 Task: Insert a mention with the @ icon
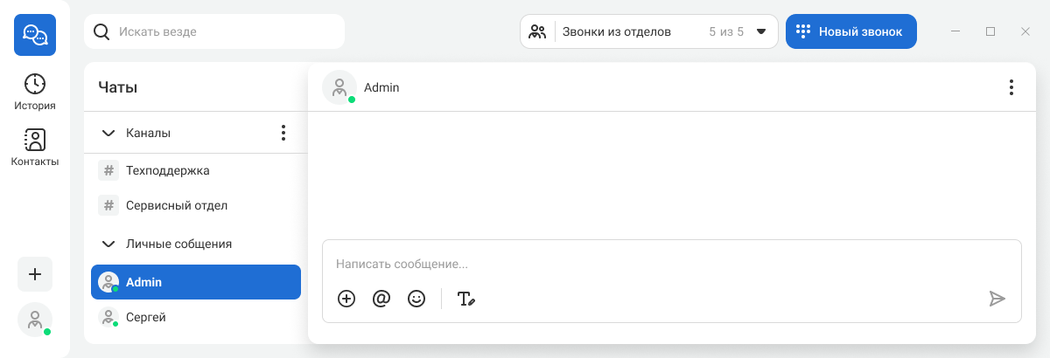381,299
